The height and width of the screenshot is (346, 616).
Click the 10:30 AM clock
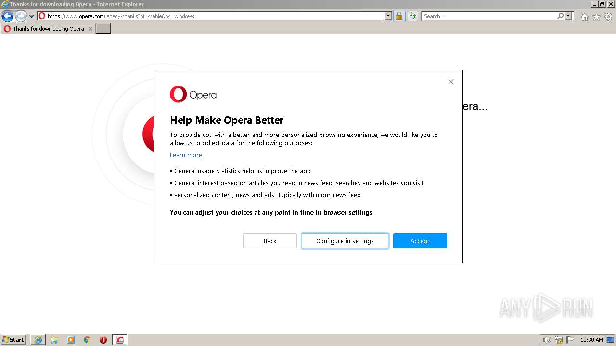click(x=591, y=340)
